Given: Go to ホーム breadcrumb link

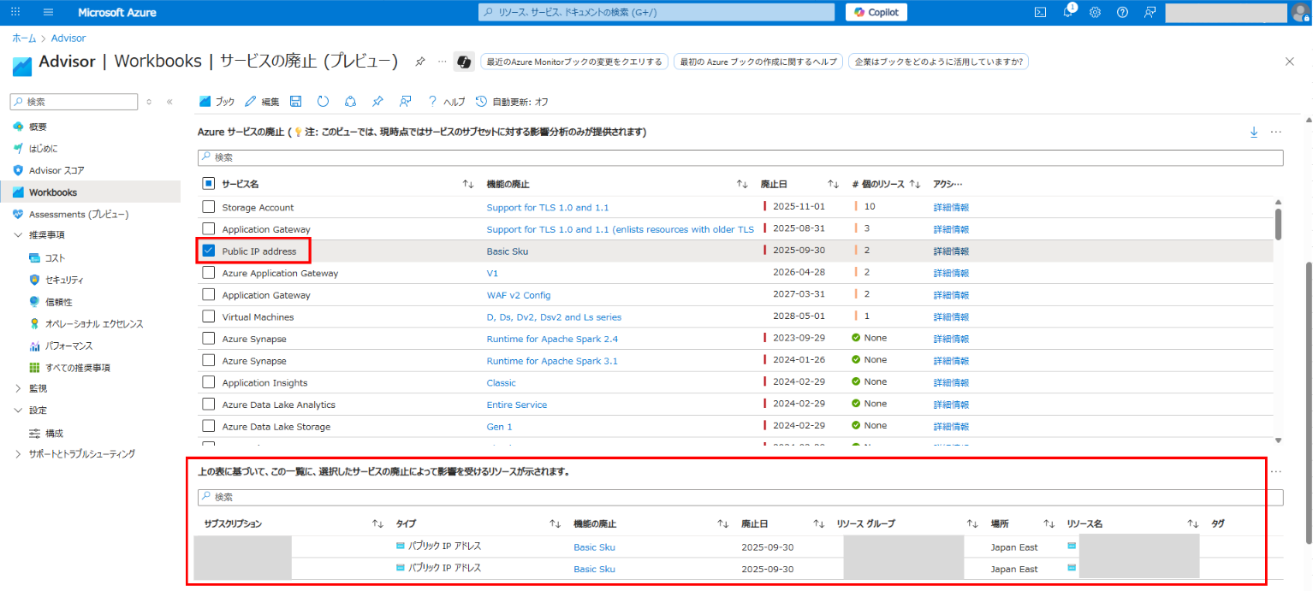Looking at the screenshot, I should click(x=24, y=38).
